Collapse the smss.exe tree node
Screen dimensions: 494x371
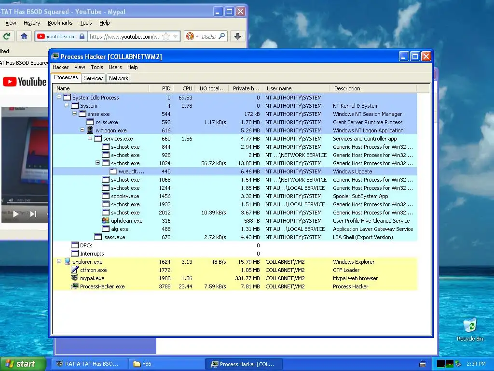[74, 114]
